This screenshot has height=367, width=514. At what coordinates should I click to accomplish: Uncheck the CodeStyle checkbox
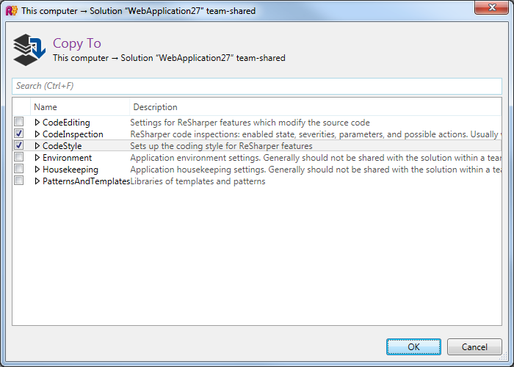pyautogui.click(x=18, y=145)
